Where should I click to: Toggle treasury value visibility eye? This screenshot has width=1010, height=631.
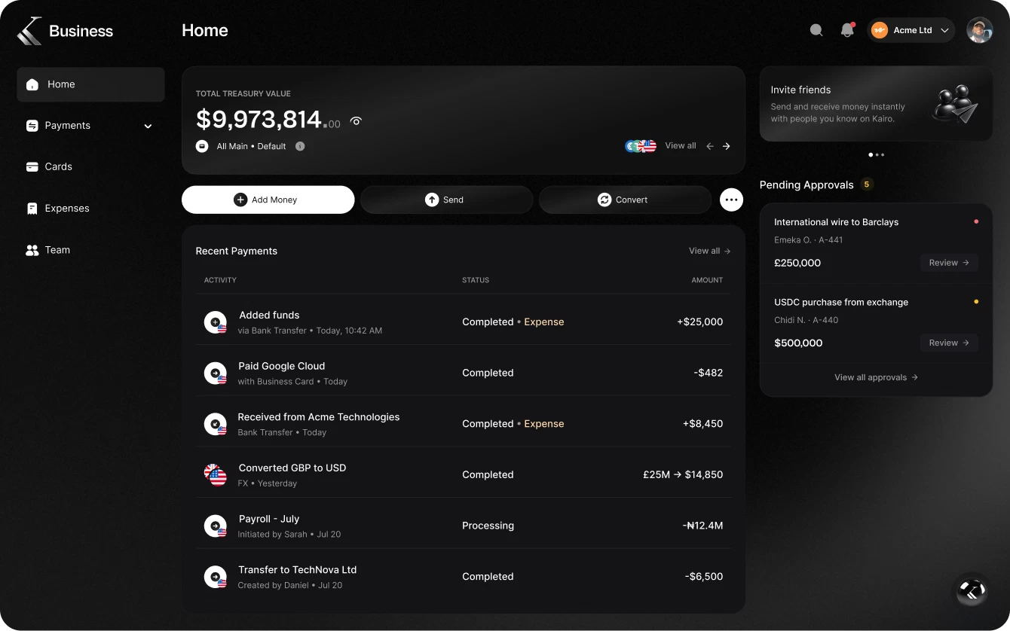point(357,121)
